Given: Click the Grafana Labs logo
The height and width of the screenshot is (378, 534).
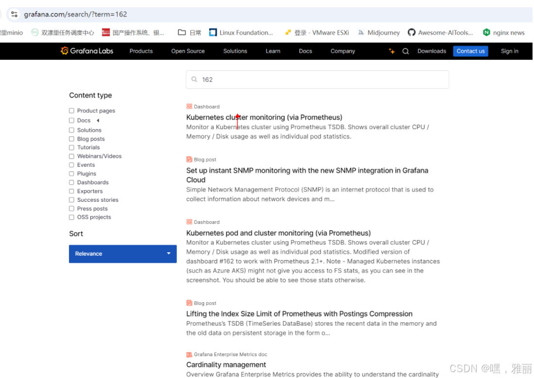Looking at the screenshot, I should click(x=87, y=51).
